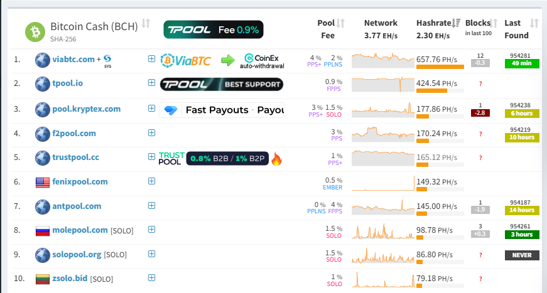Sort by coin name arrows icon

(x=146, y=24)
